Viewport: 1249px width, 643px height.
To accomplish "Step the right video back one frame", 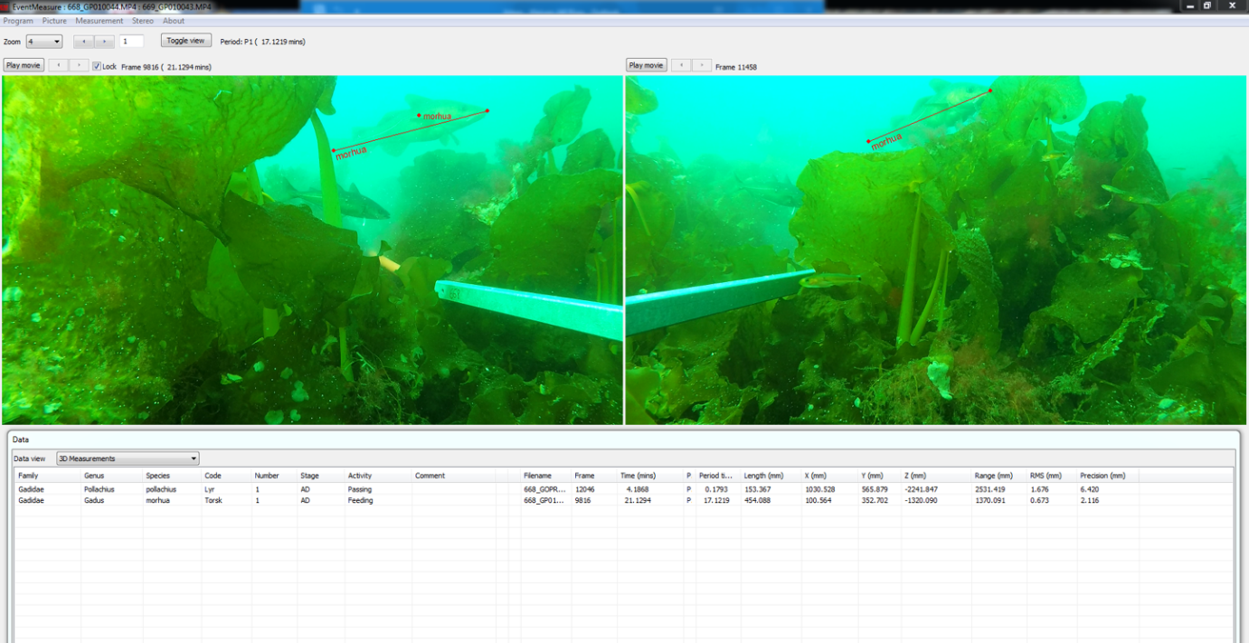I will [x=680, y=65].
